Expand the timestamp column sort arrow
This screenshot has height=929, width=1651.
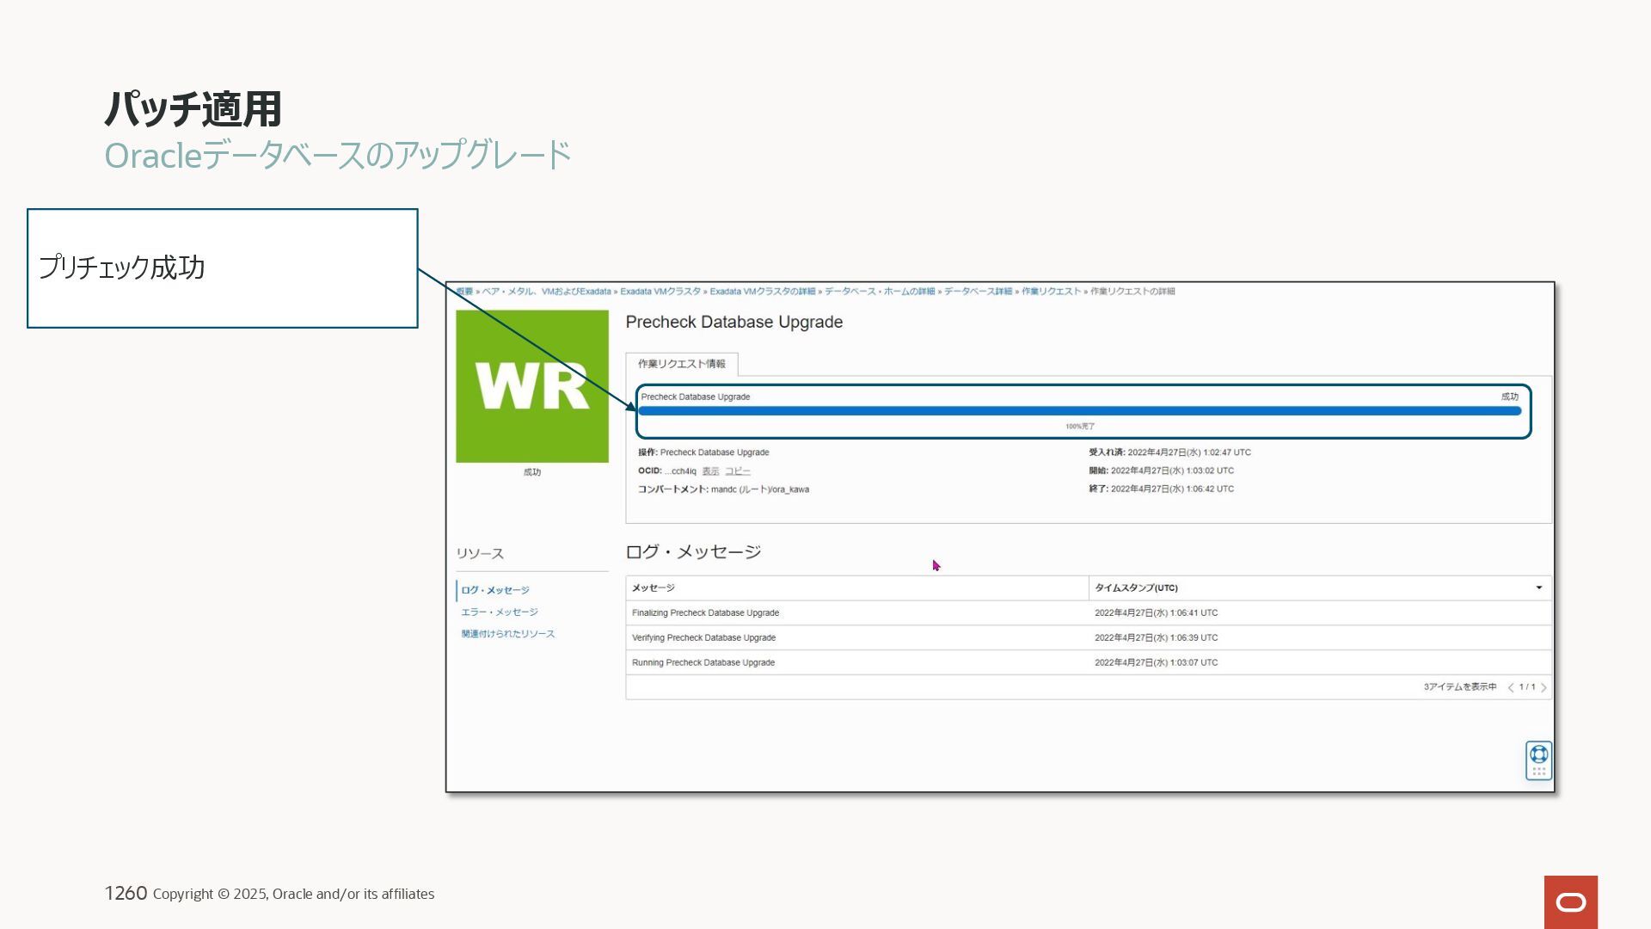tap(1538, 588)
